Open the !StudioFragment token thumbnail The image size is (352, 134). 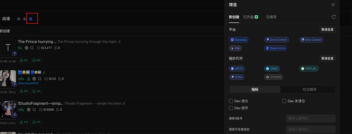pos(8,109)
